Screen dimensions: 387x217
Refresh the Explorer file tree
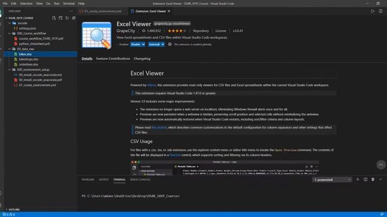click(x=67, y=18)
